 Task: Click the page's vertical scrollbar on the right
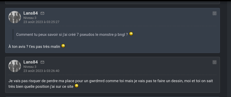tap(229, 49)
